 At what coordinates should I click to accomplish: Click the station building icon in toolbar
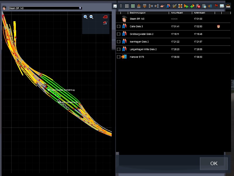tap(228, 6)
